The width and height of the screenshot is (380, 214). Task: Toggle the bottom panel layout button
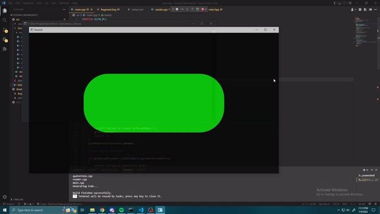(x=340, y=3)
